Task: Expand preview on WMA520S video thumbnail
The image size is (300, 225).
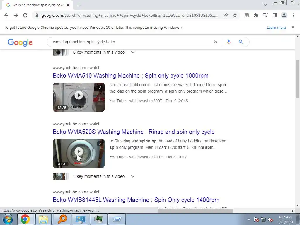Action: (x=100, y=144)
